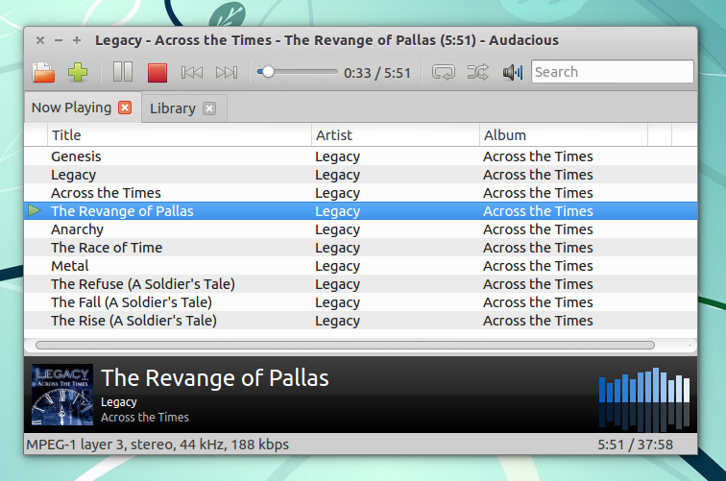Minimize the Audacious window

pyautogui.click(x=59, y=40)
